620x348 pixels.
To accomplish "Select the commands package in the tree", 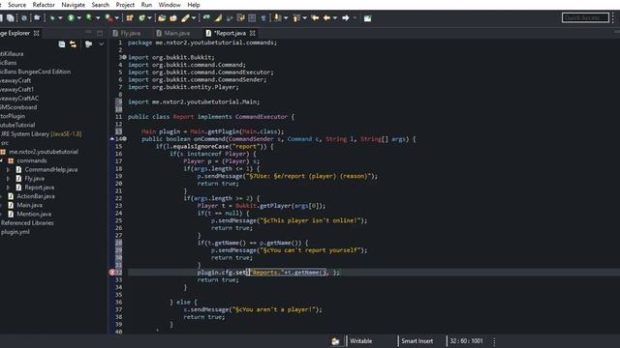I will [x=32, y=161].
